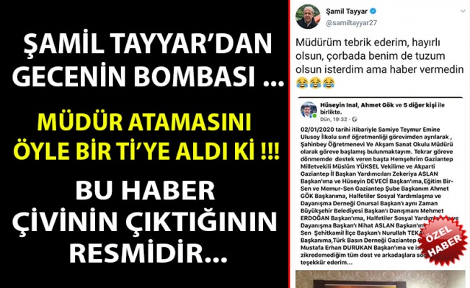Click the 'Dün, 19:32' post timestamp
This screenshot has width=470, height=288.
334,119
